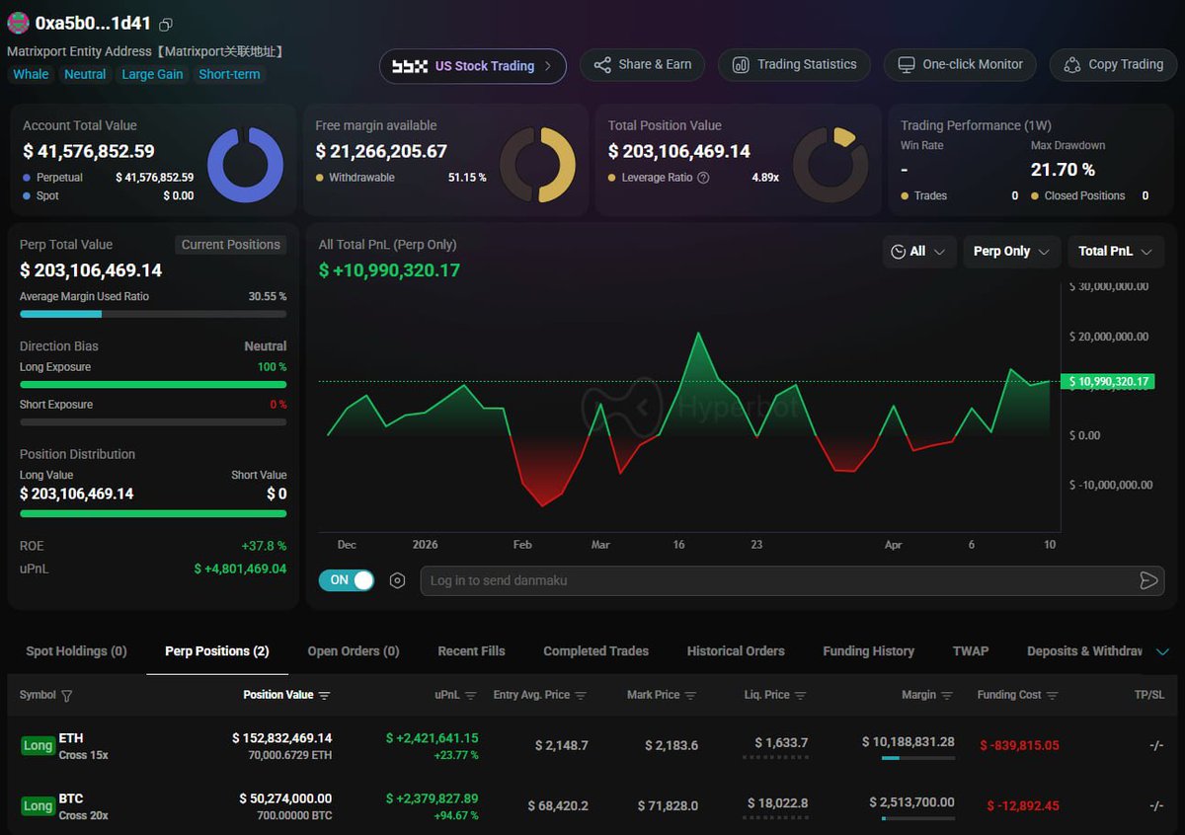This screenshot has height=835, width=1185.
Task: Send danmaku with the paper plane icon
Action: tap(1147, 580)
